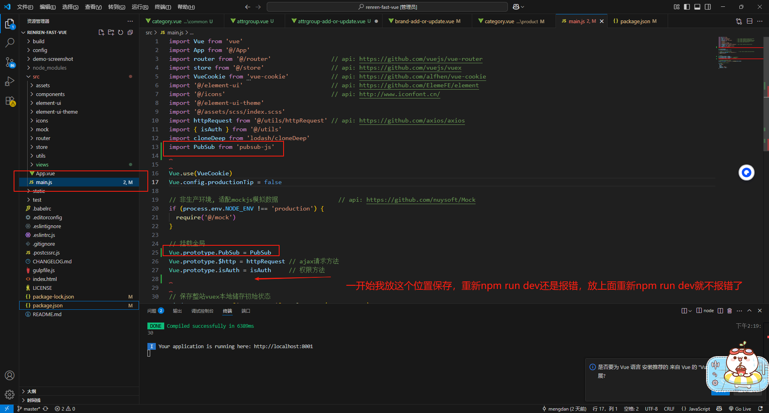Open the Source Control view
The height and width of the screenshot is (413, 769).
tap(10, 62)
